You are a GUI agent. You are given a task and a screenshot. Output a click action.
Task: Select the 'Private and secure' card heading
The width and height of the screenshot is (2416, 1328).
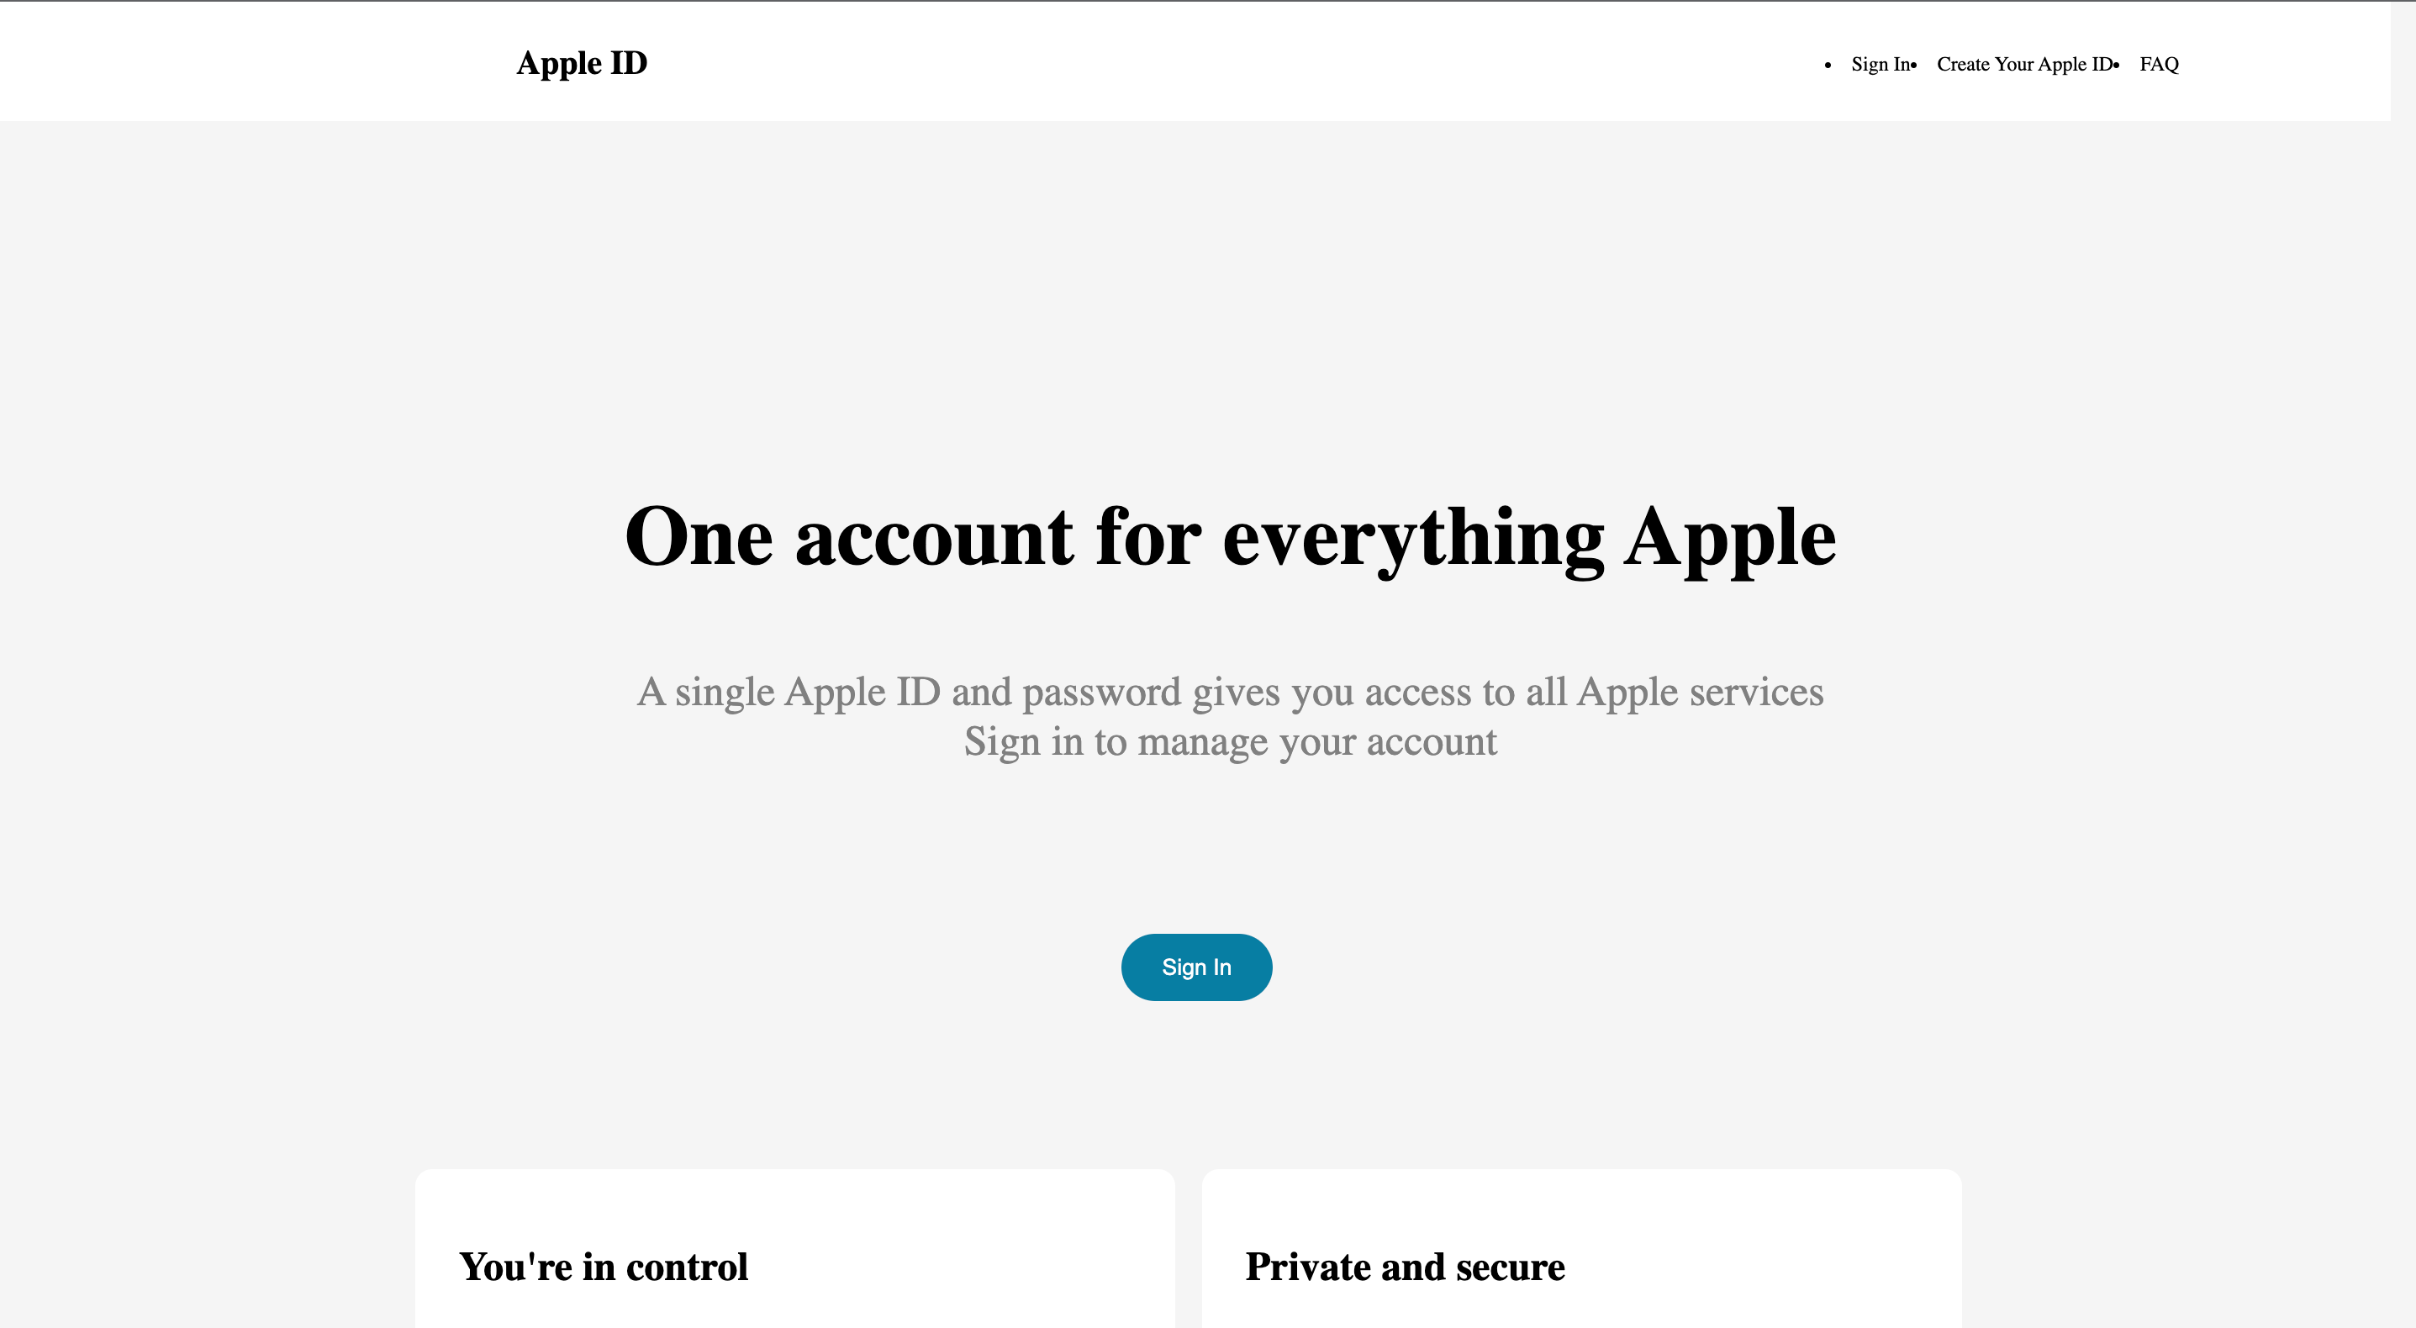tap(1404, 1267)
